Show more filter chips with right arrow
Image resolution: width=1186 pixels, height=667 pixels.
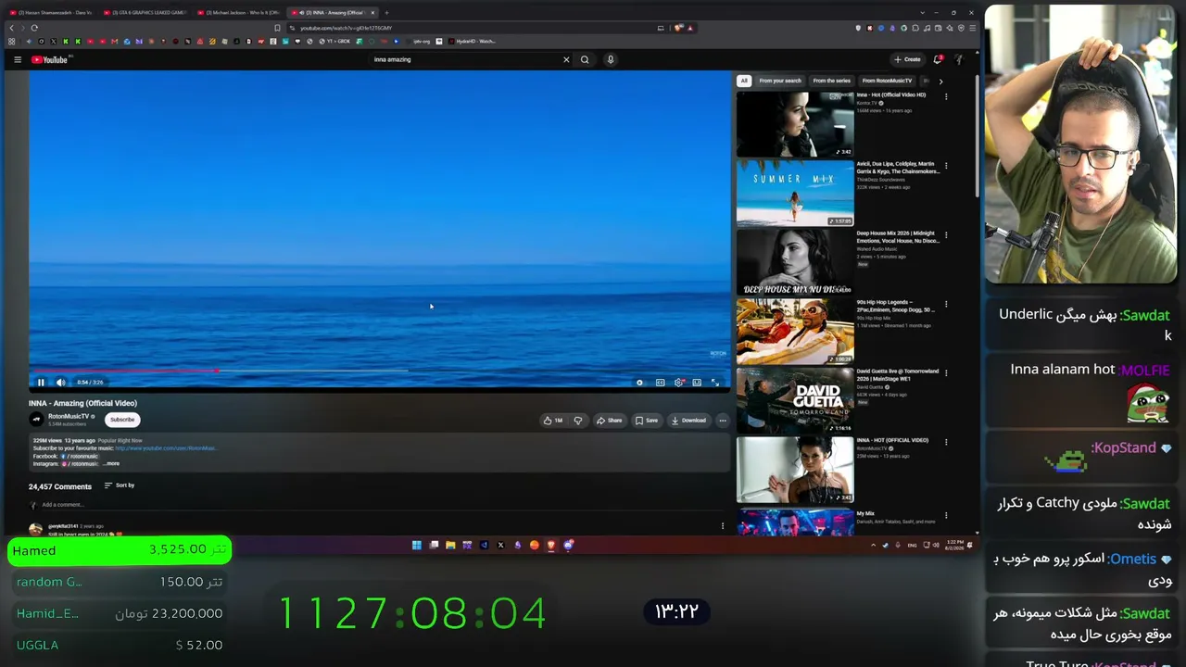point(940,81)
